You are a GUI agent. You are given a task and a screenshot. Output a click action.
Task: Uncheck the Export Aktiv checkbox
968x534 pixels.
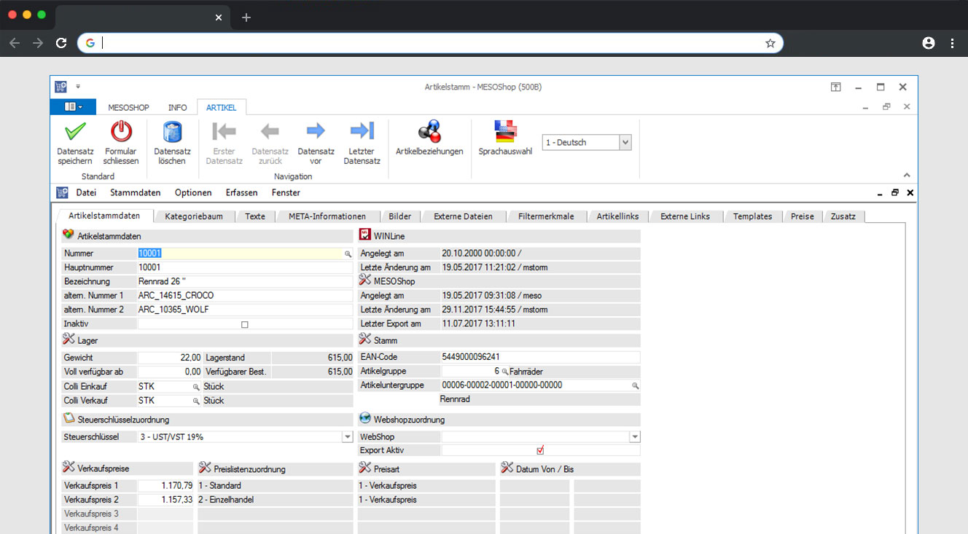[540, 450]
